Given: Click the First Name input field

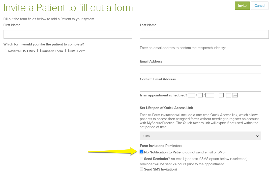Looking at the screenshot, I should [68, 34].
